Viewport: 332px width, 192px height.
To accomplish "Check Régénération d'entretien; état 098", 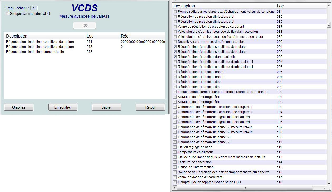I will coord(175,82).
